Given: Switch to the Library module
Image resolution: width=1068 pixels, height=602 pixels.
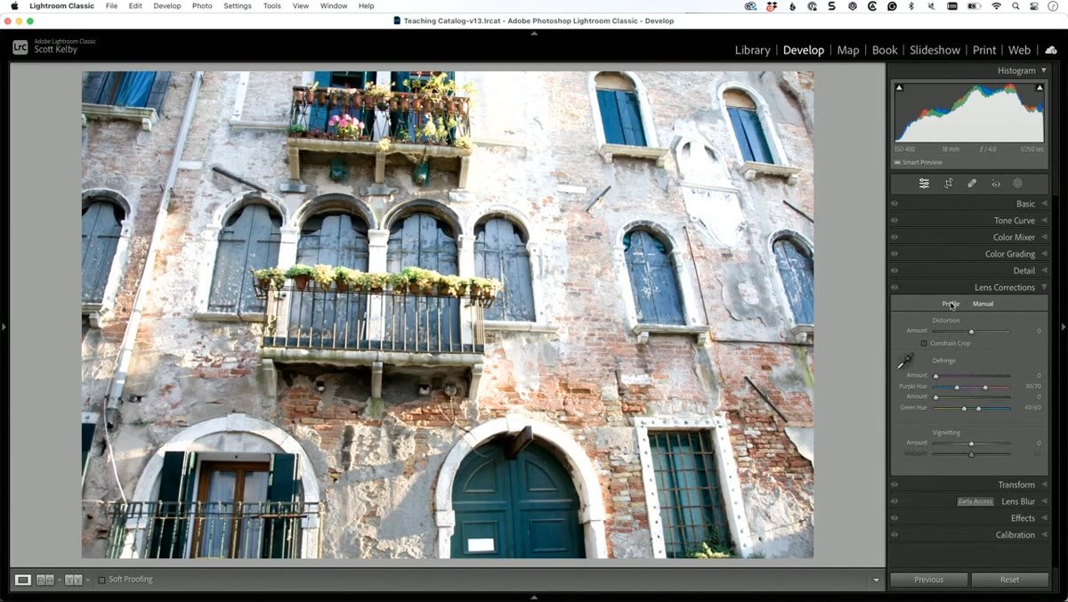Looking at the screenshot, I should 752,51.
